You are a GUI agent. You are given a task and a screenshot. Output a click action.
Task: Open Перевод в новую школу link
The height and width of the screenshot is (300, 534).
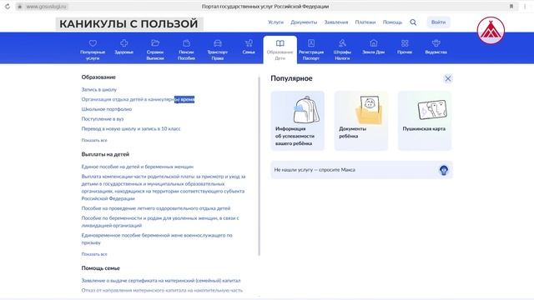pos(131,128)
